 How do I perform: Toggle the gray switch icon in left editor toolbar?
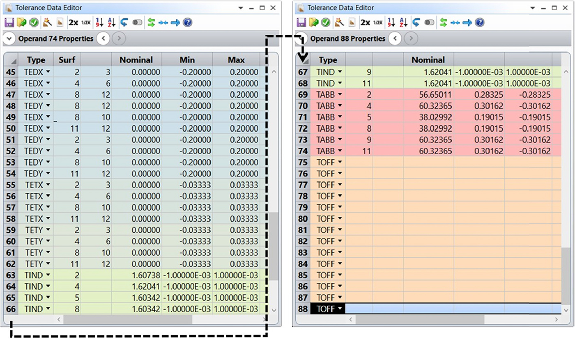pos(137,23)
